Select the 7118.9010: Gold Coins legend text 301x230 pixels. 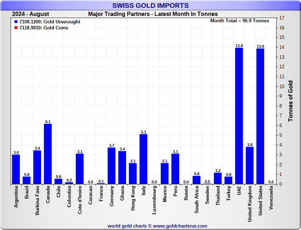[44, 28]
